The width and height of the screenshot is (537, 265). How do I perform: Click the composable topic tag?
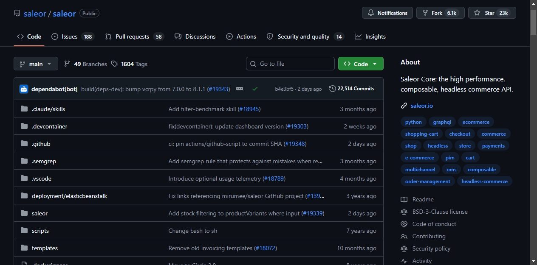click(482, 170)
